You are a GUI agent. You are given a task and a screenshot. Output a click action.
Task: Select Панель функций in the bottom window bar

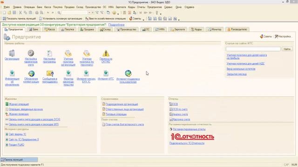click(x=19, y=160)
